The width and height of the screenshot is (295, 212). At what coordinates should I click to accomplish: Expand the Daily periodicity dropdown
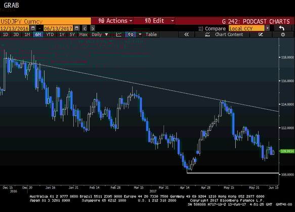tap(100, 34)
